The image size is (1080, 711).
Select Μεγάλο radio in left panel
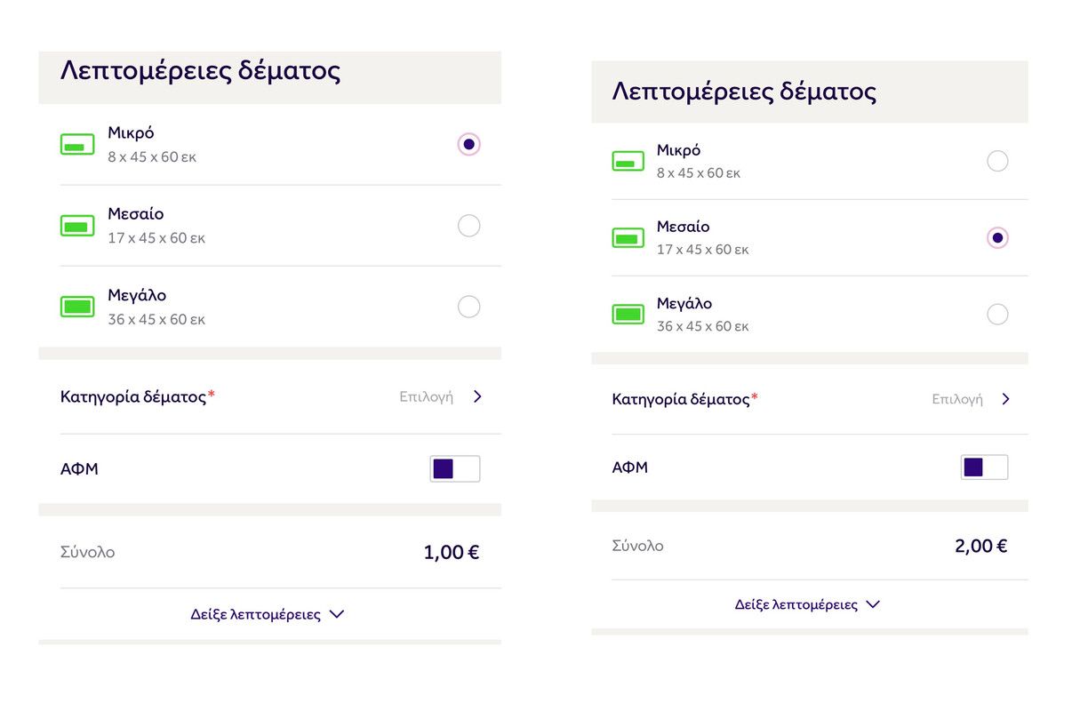[x=469, y=307]
